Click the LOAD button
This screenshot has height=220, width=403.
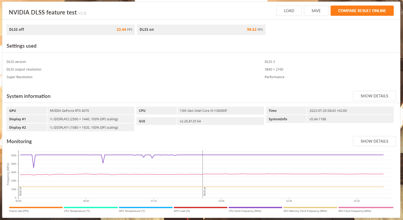(289, 11)
